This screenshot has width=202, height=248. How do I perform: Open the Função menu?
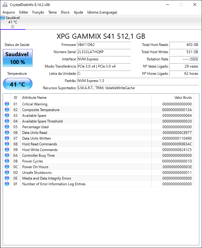point(38,12)
